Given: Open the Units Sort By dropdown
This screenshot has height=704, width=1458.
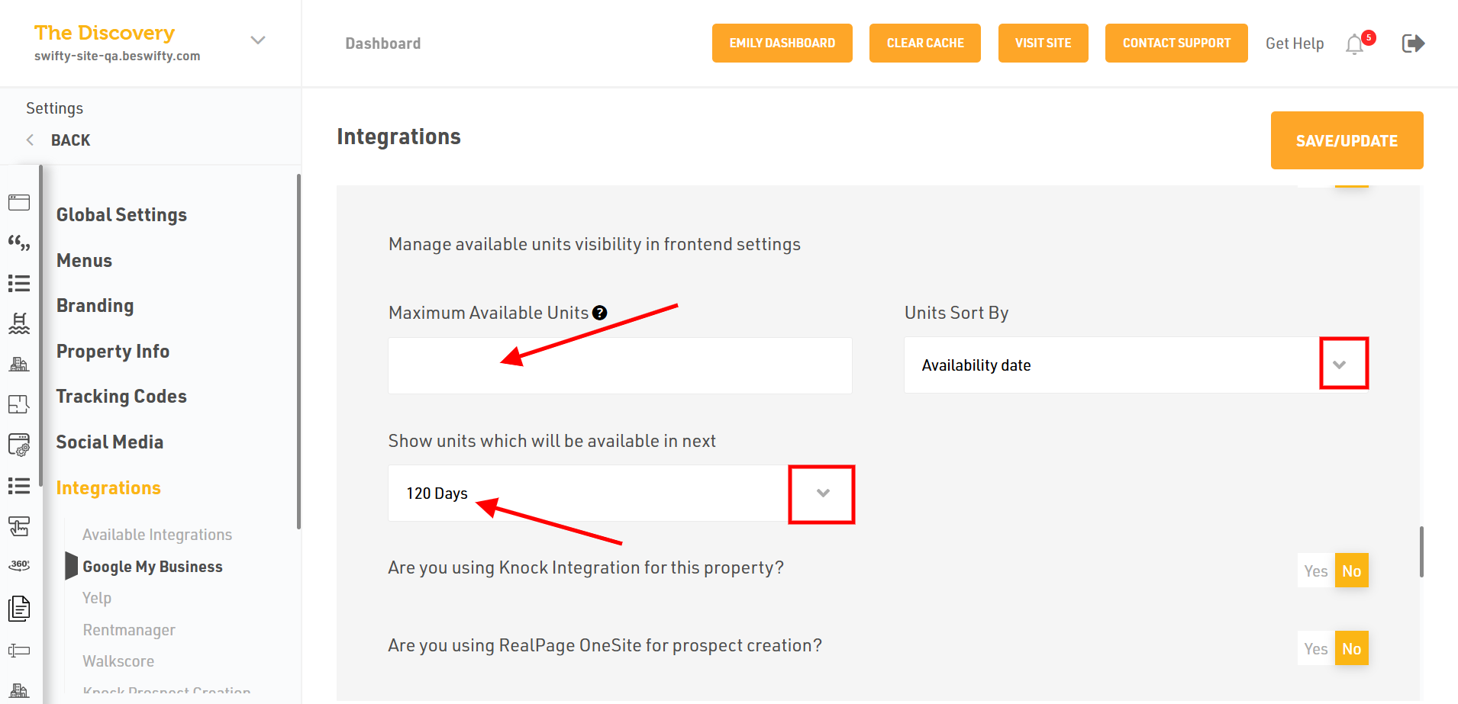Looking at the screenshot, I should tap(1343, 365).
